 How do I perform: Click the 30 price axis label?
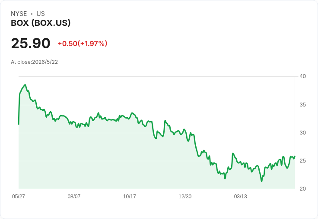pyautogui.click(x=302, y=133)
